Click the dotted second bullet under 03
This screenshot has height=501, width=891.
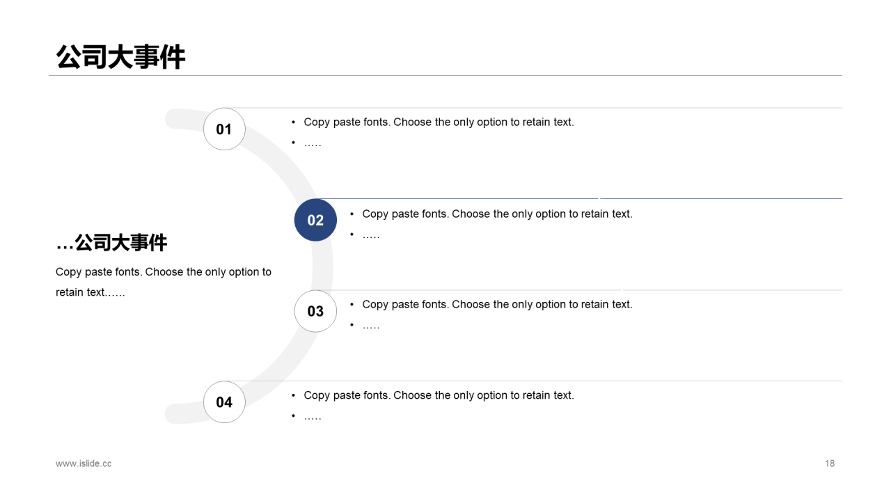371,326
